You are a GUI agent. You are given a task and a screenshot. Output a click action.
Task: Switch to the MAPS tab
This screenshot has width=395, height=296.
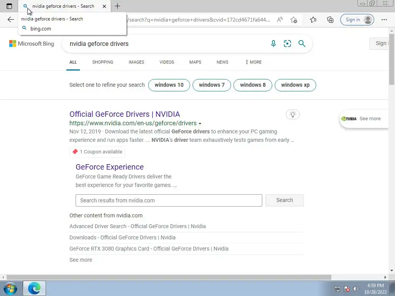pos(195,62)
